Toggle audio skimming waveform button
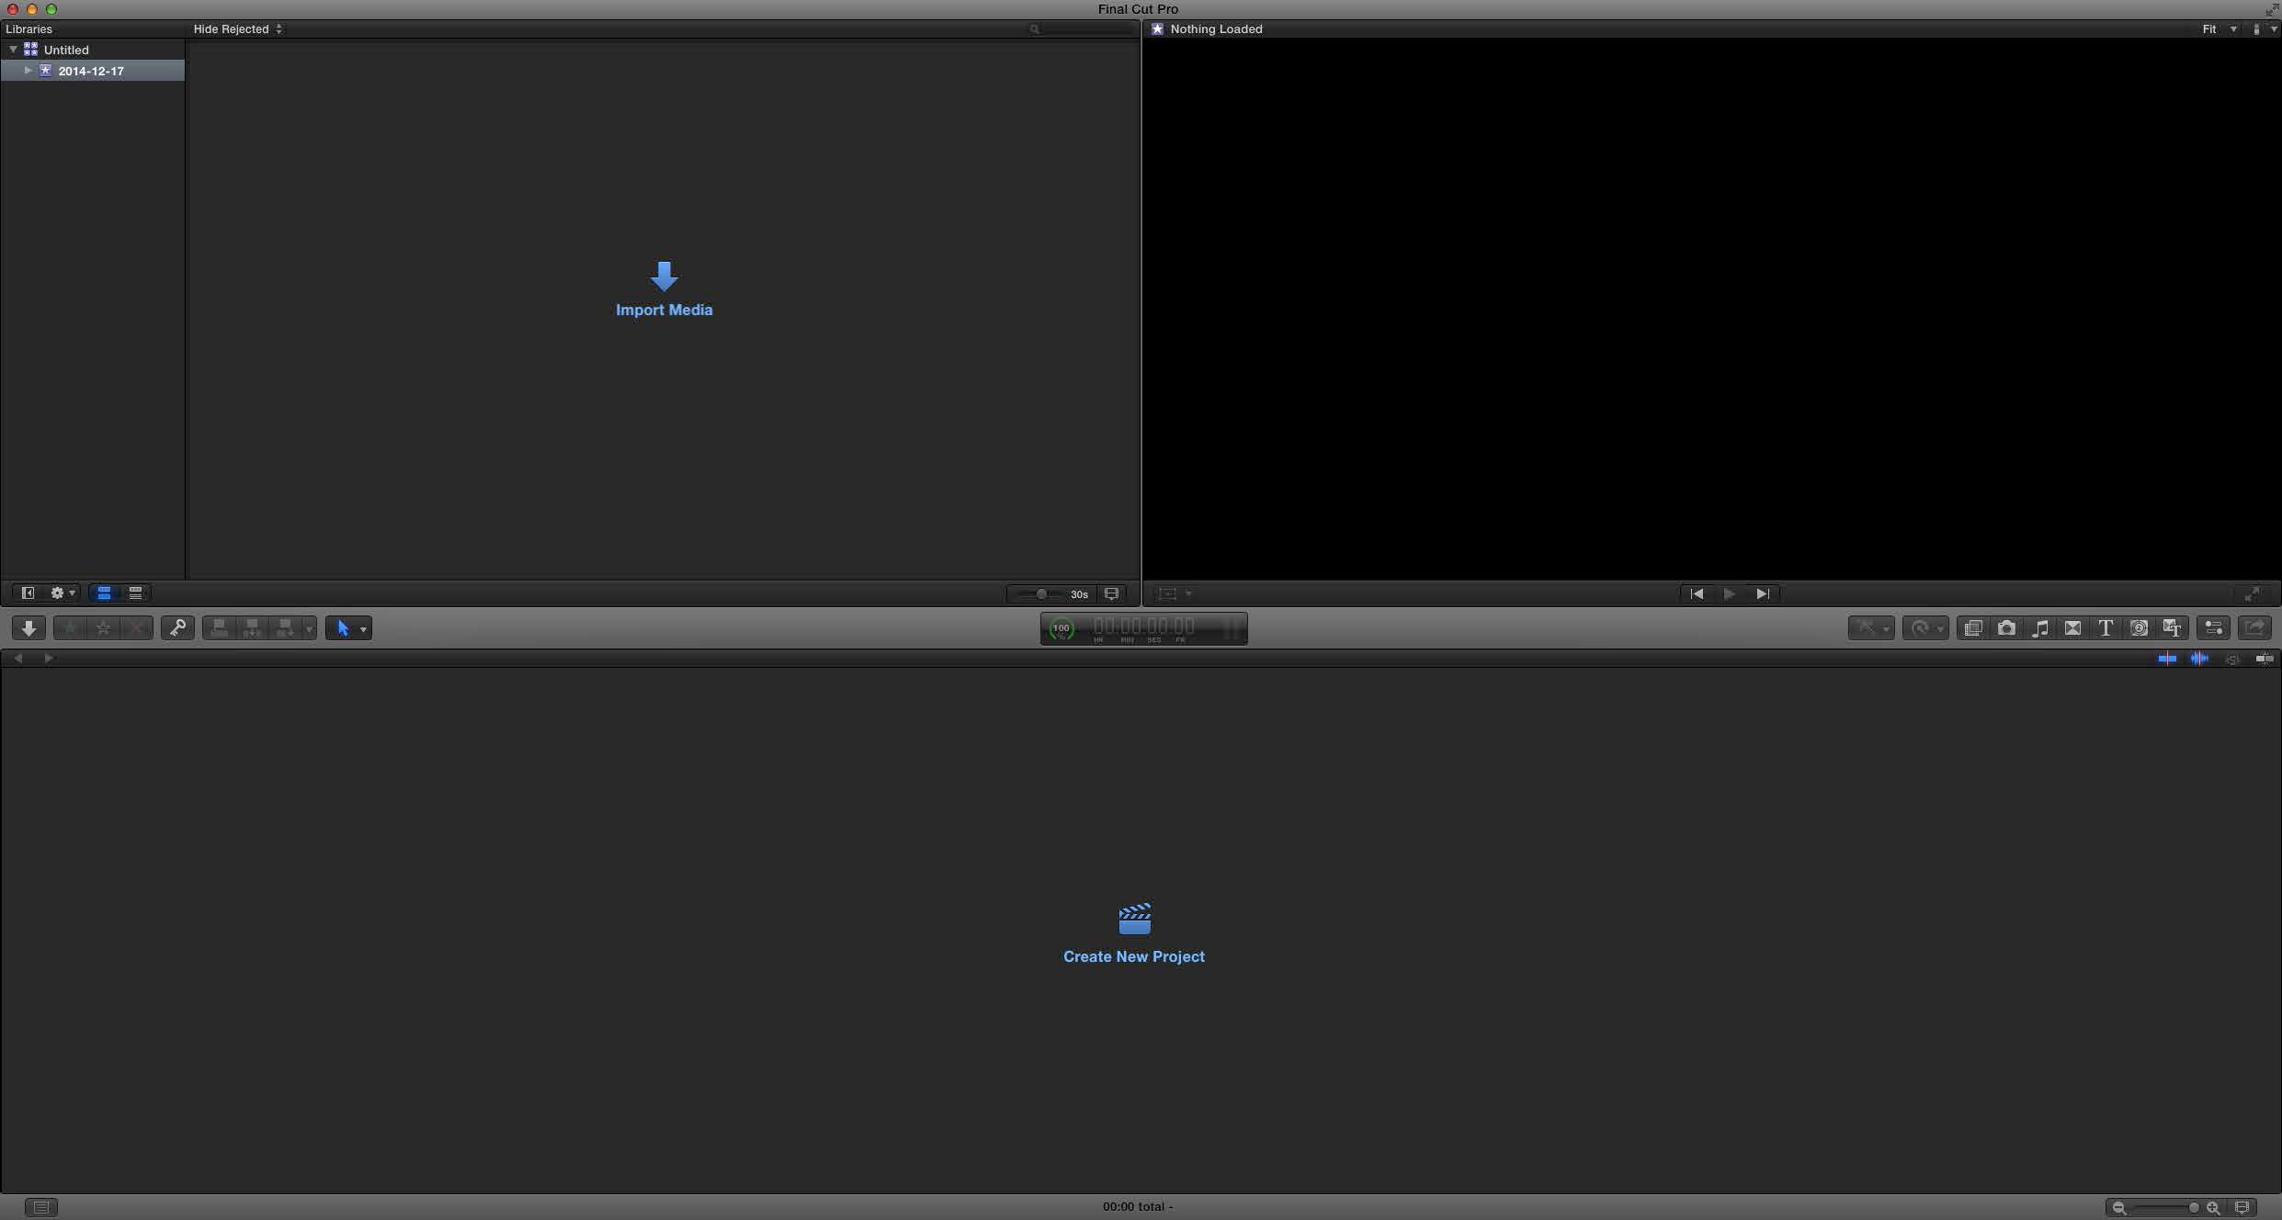The height and width of the screenshot is (1220, 2282). coord(2199,659)
